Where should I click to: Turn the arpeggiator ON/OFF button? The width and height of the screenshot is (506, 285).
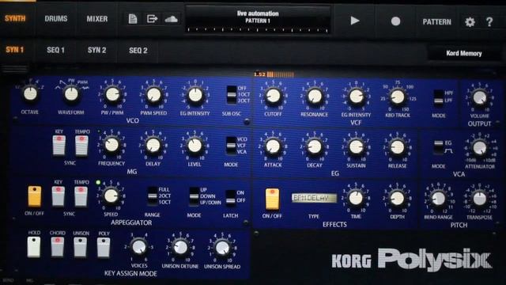[x=34, y=196]
